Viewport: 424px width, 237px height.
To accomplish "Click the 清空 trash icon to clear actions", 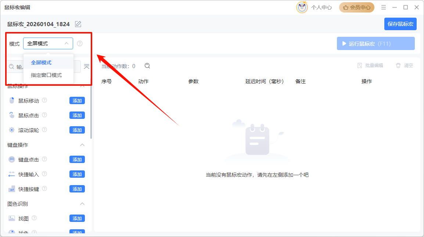I will pos(398,65).
